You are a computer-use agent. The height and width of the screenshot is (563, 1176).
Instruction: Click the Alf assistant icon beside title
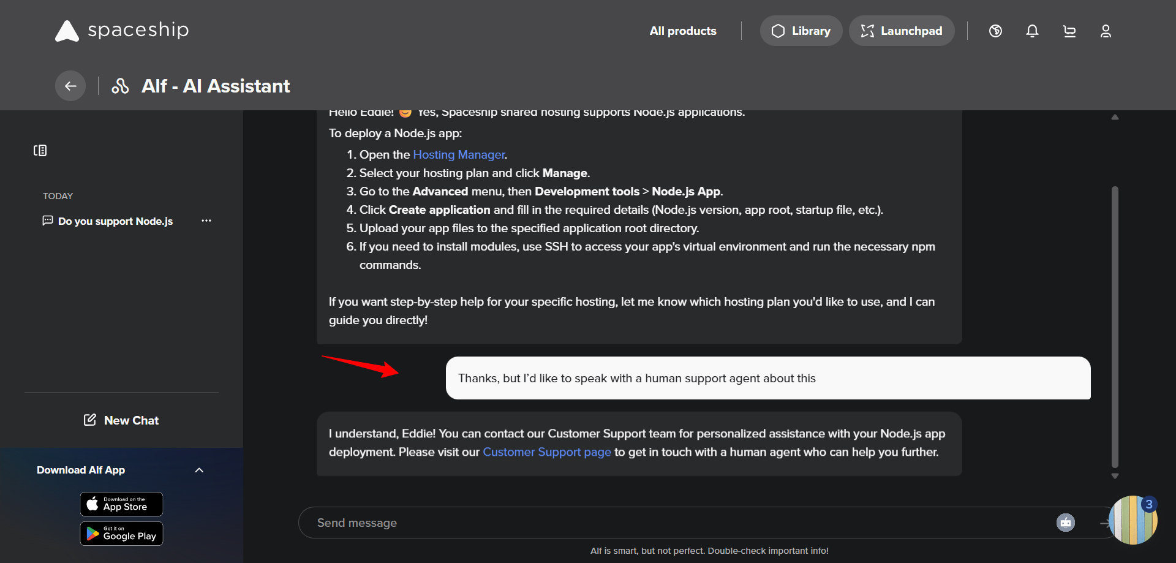coord(120,86)
